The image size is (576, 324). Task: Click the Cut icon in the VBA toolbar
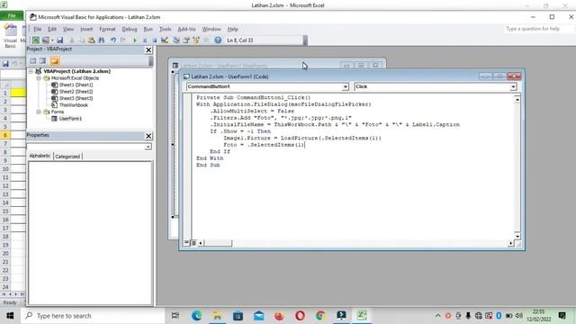tap(72, 40)
